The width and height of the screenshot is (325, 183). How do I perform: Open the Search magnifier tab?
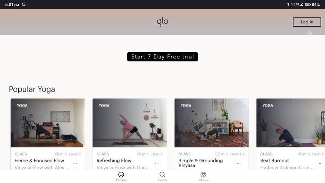tap(162, 175)
